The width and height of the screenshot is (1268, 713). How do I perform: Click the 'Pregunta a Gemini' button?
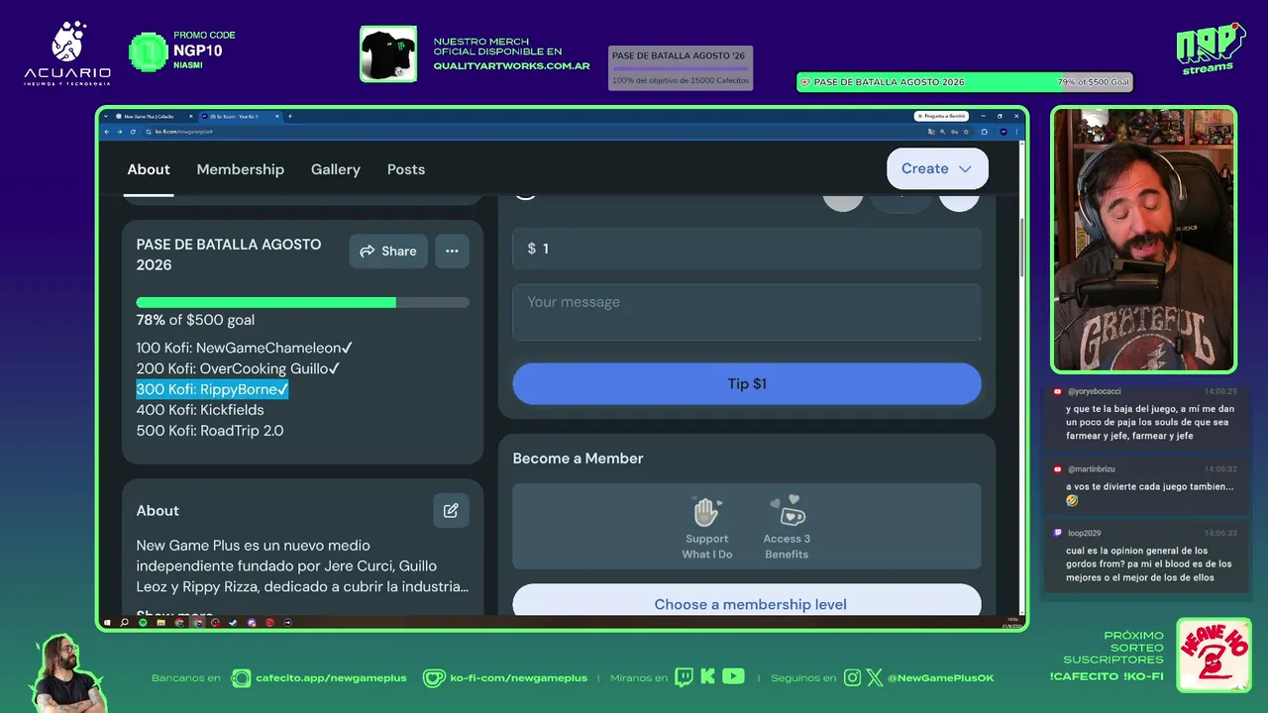coord(940,116)
